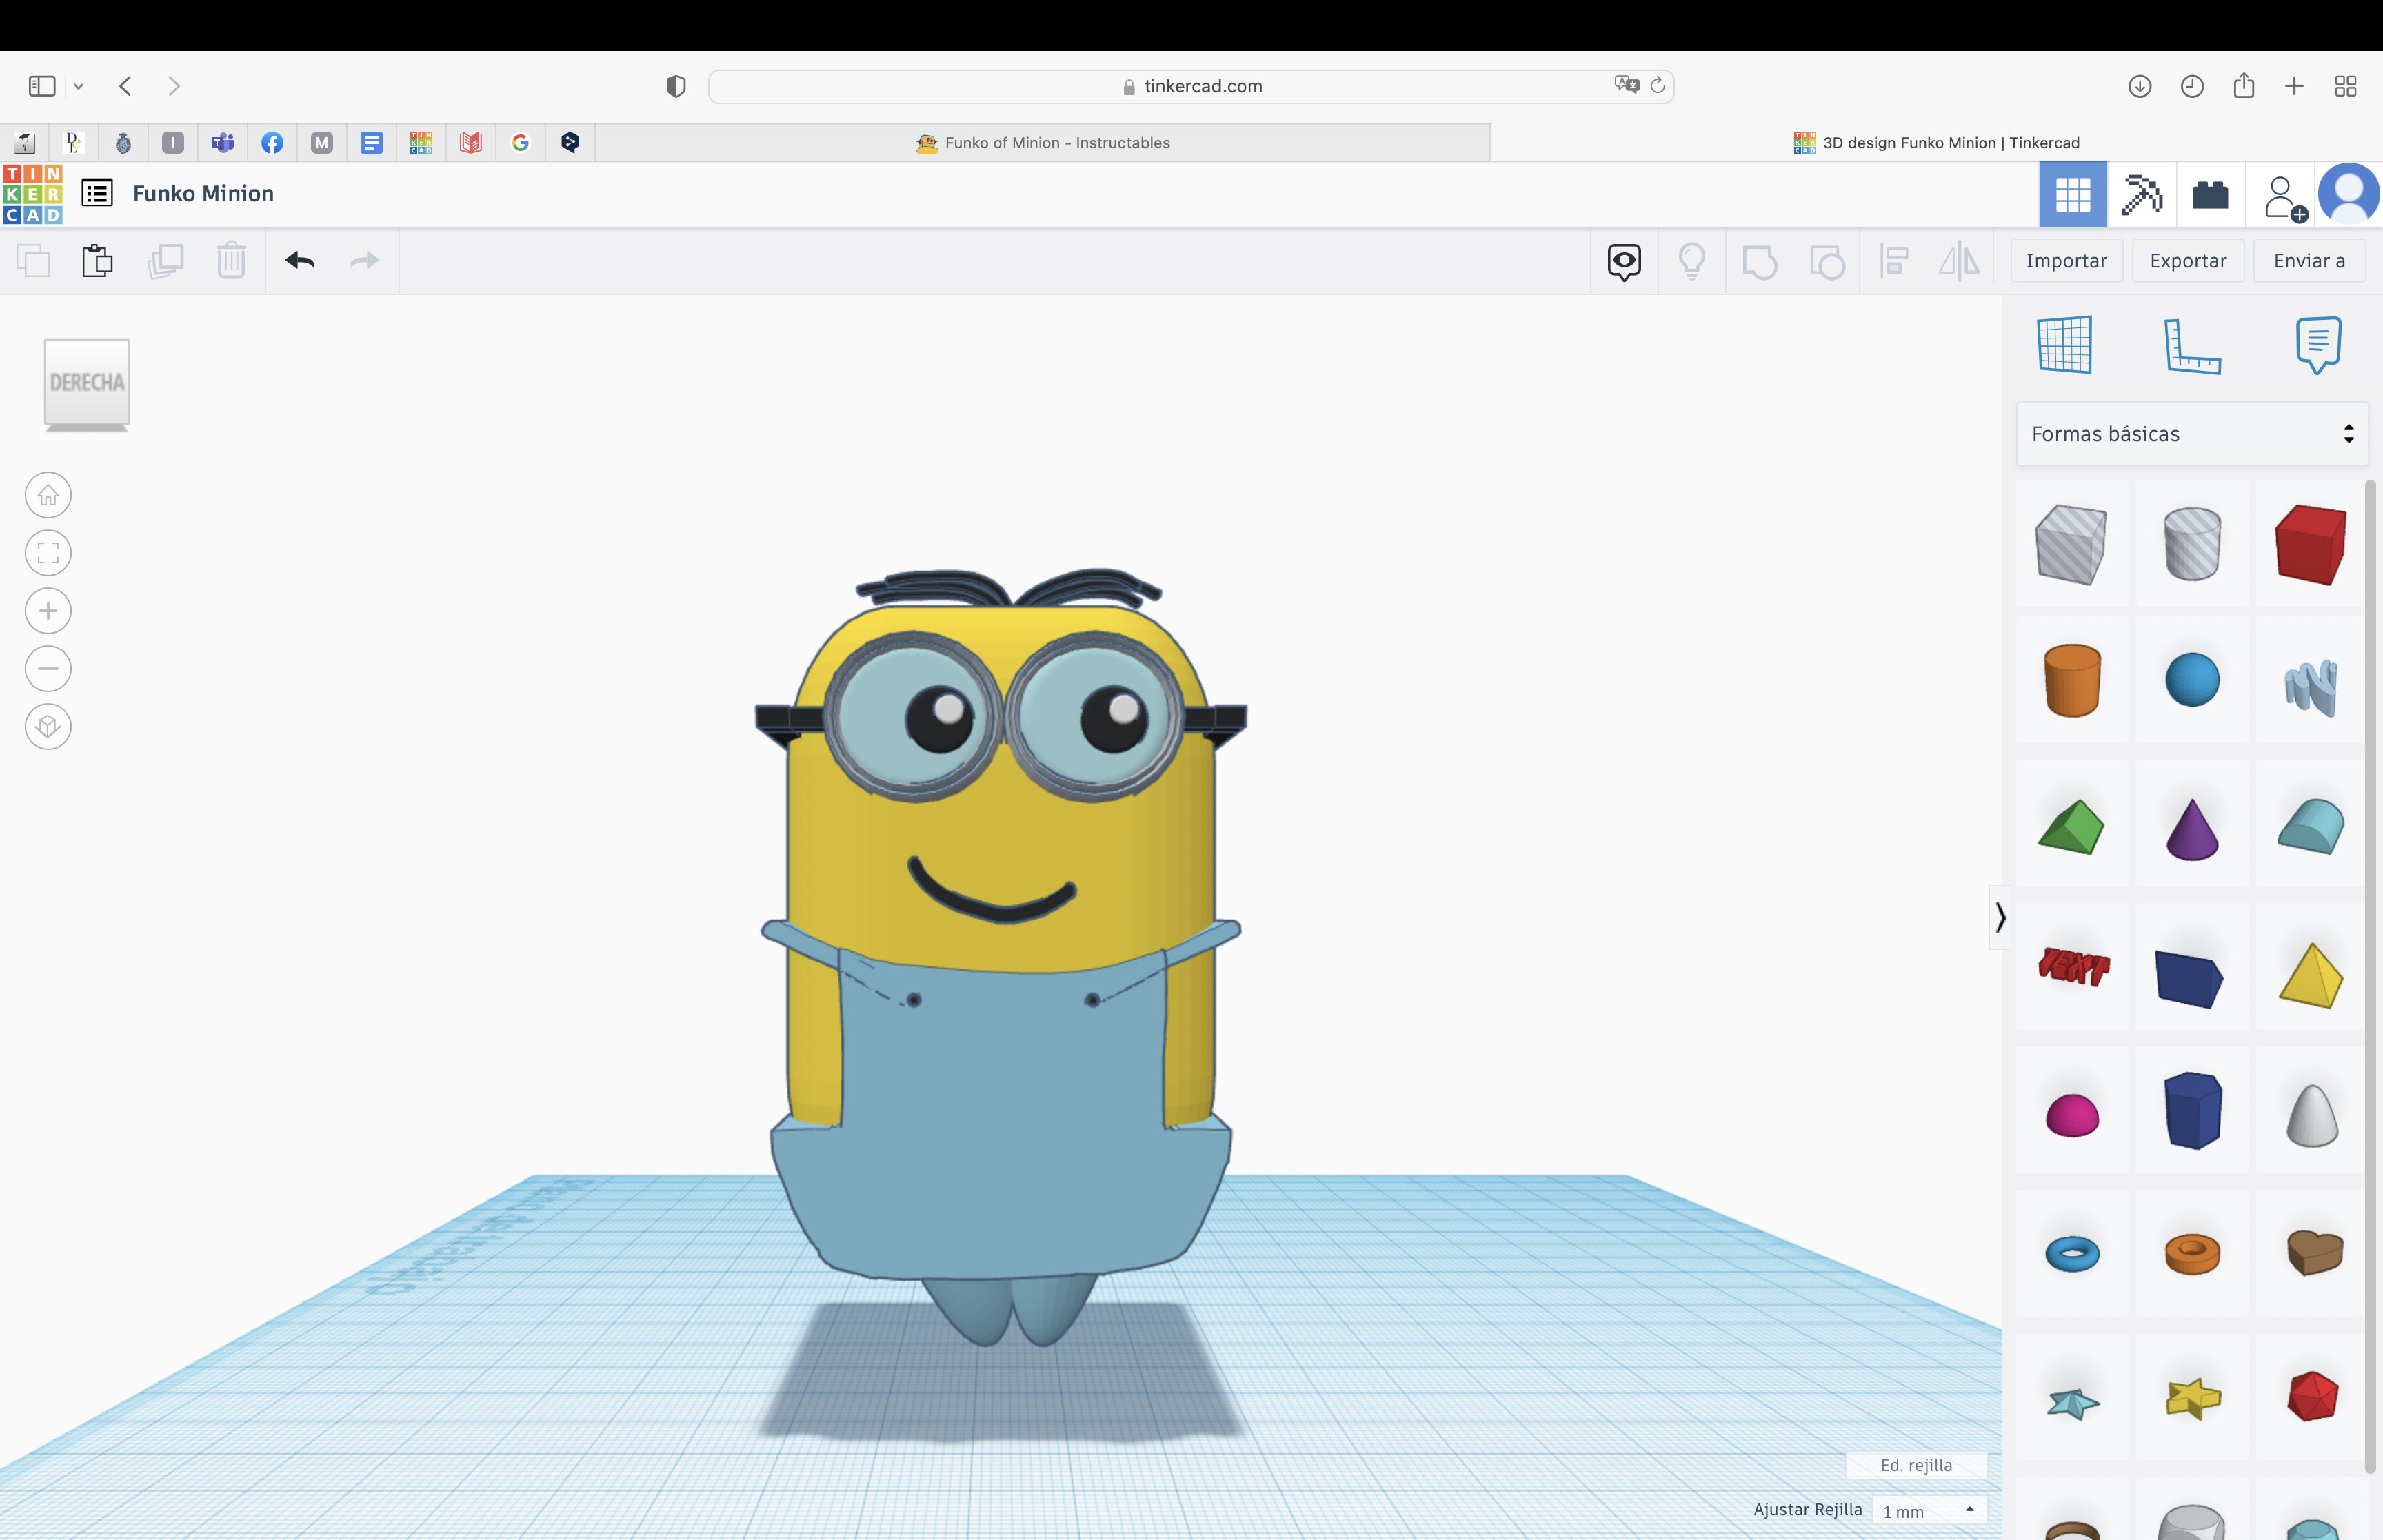Open the user profile avatar

2349,194
